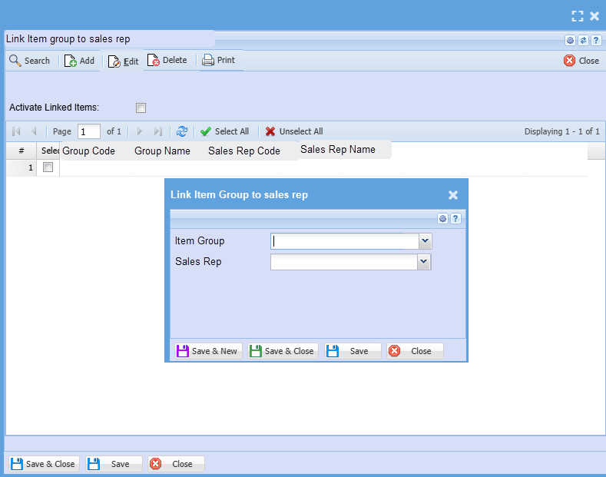Screen dimensions: 606x477
Task: Click the Add record icon
Action: pos(71,61)
